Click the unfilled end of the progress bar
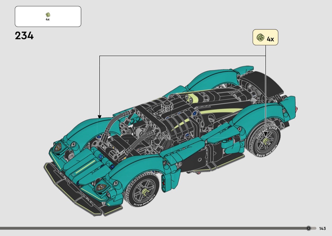Screen dimensions: 332x236 click(314, 228)
